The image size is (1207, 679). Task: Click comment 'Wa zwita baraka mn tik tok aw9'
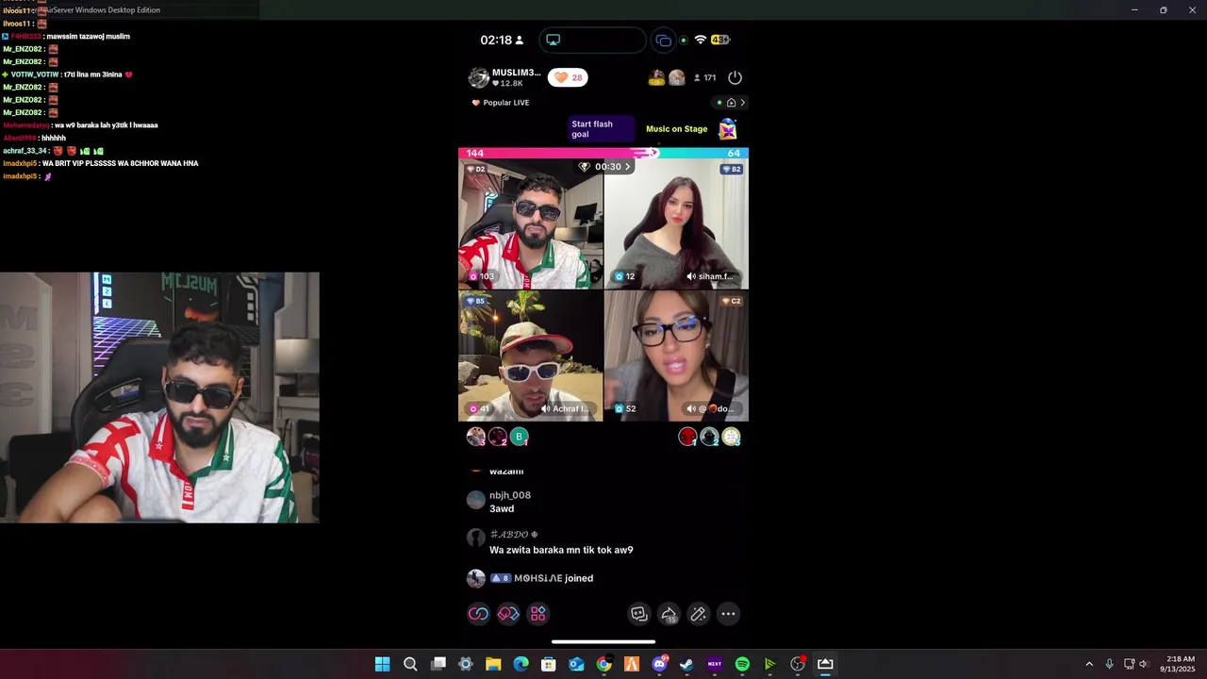[x=561, y=550]
